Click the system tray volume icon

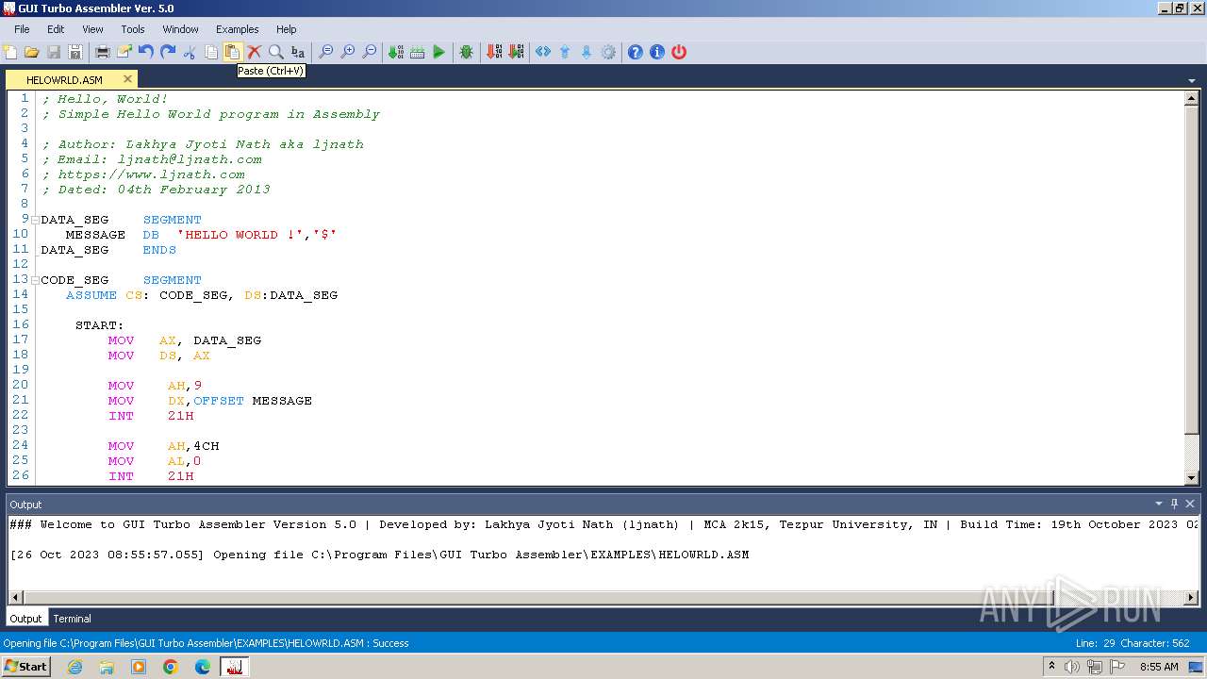[x=1072, y=667]
